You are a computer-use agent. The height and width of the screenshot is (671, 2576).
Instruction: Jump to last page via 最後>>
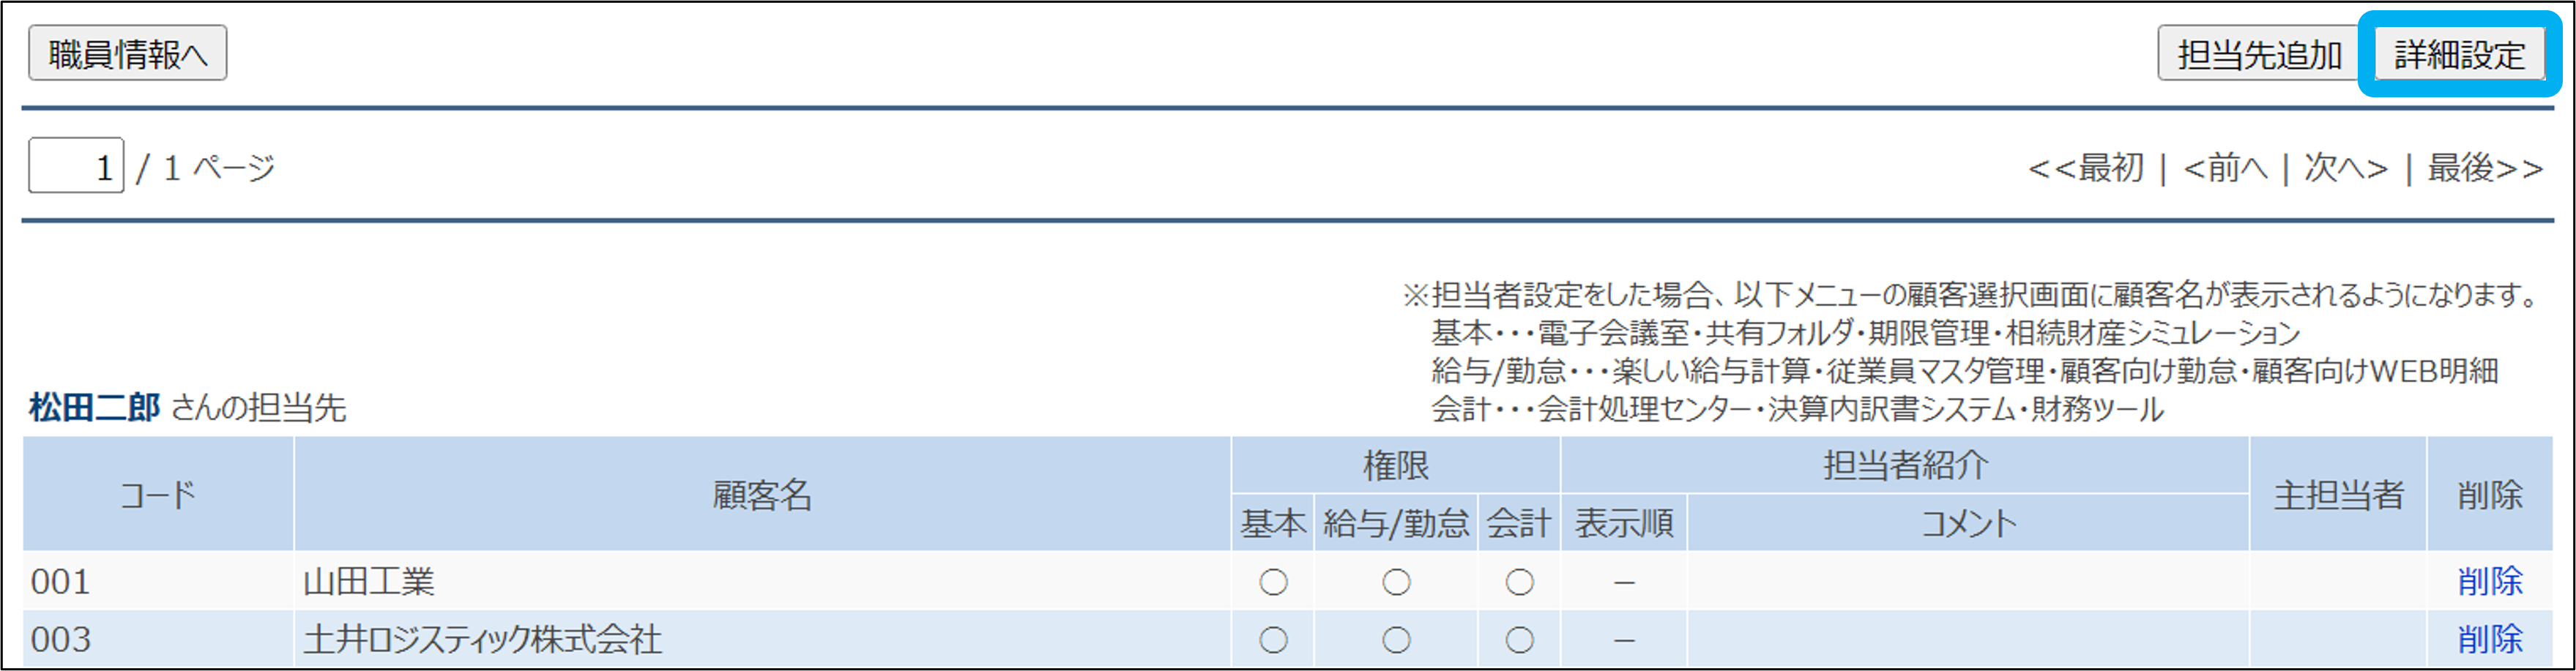(x=2485, y=168)
